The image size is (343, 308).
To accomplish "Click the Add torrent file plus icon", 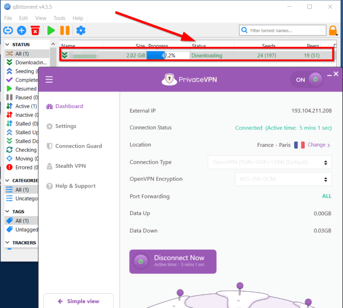I will pyautogui.click(x=21, y=30).
